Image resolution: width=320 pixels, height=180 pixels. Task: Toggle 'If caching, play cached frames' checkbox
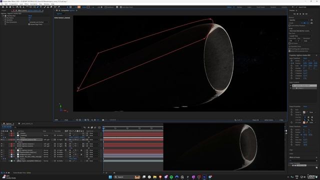pyautogui.click(x=289, y=49)
